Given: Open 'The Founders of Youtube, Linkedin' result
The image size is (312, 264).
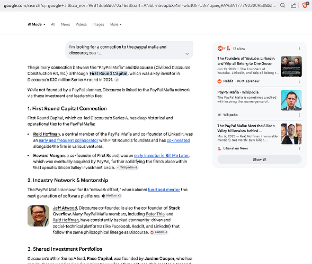Looking at the screenshot, I should (246, 61).
